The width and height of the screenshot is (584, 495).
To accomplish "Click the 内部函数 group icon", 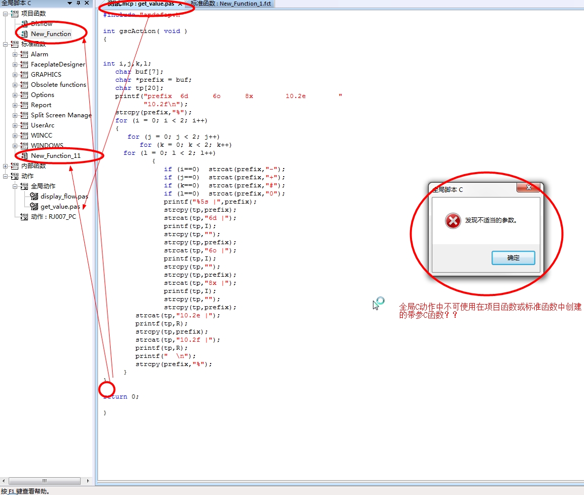I will coord(15,166).
